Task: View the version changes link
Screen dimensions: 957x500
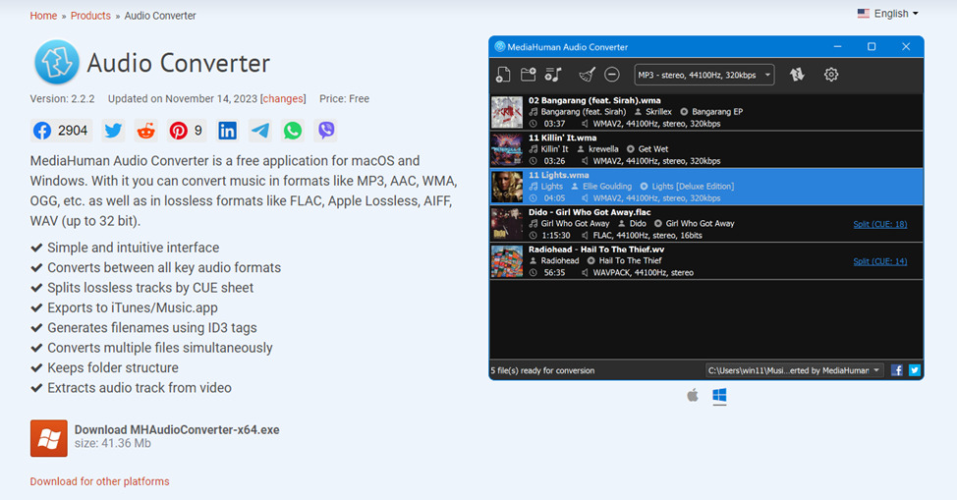Action: (283, 99)
